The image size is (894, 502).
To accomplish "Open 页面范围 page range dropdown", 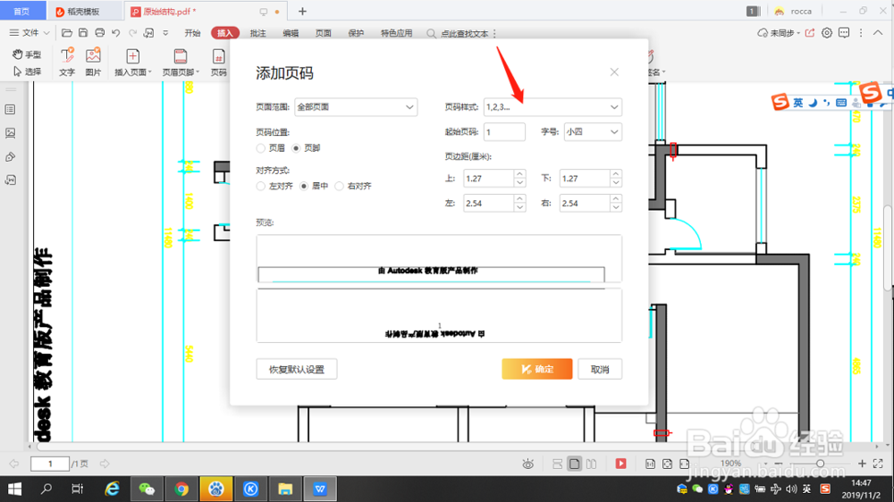I will click(356, 107).
